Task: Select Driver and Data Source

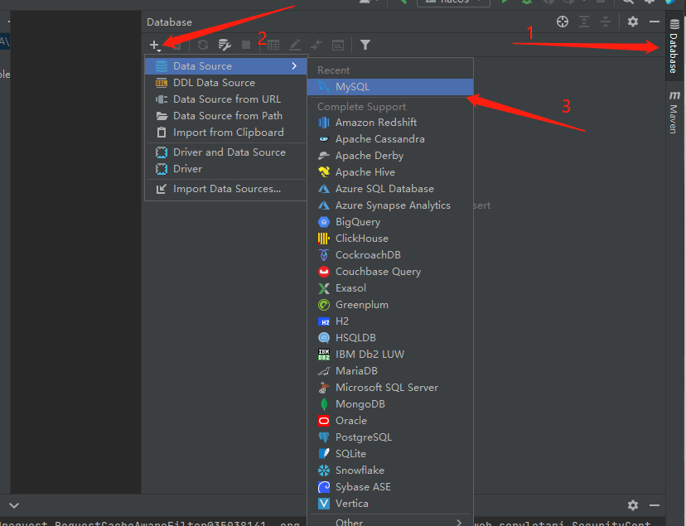Action: pos(225,152)
